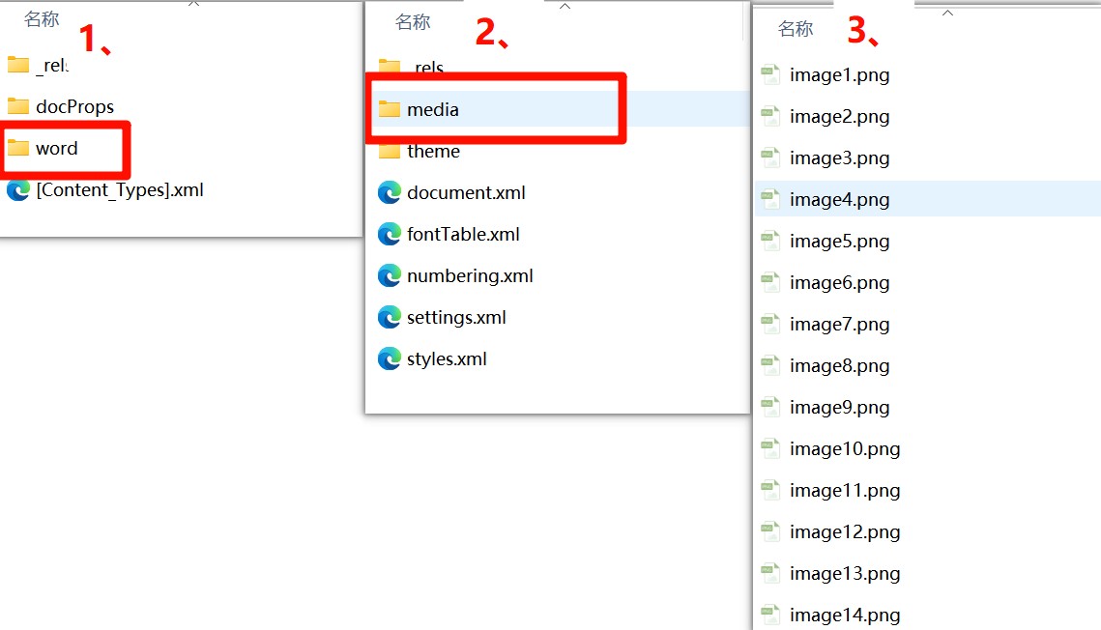Select the numbering.xml file name

[x=470, y=275]
